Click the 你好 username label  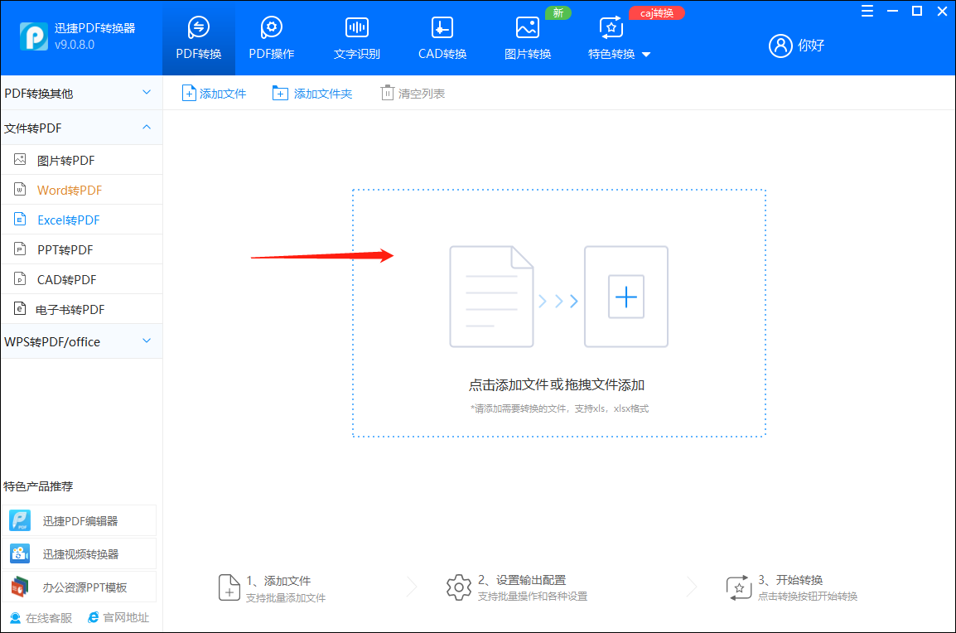[x=811, y=45]
